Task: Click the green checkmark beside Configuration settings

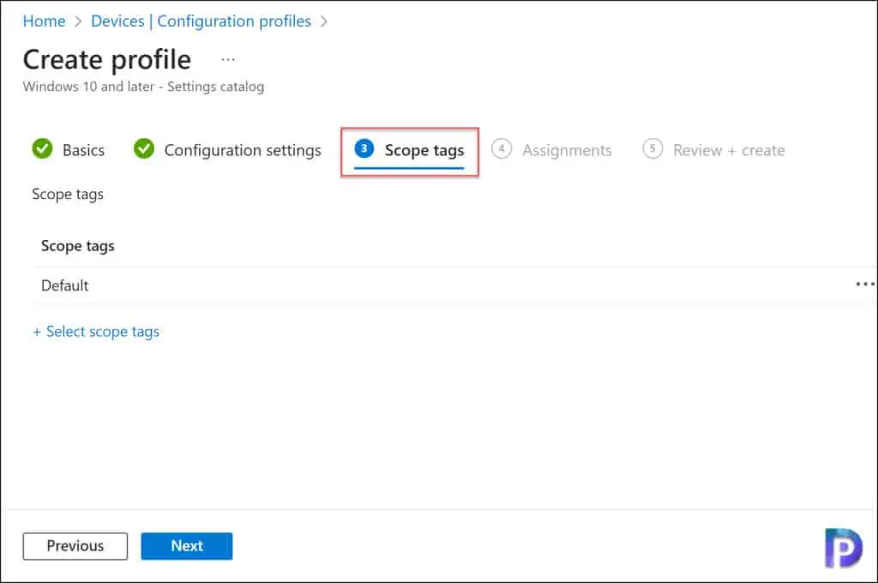Action: 144,149
